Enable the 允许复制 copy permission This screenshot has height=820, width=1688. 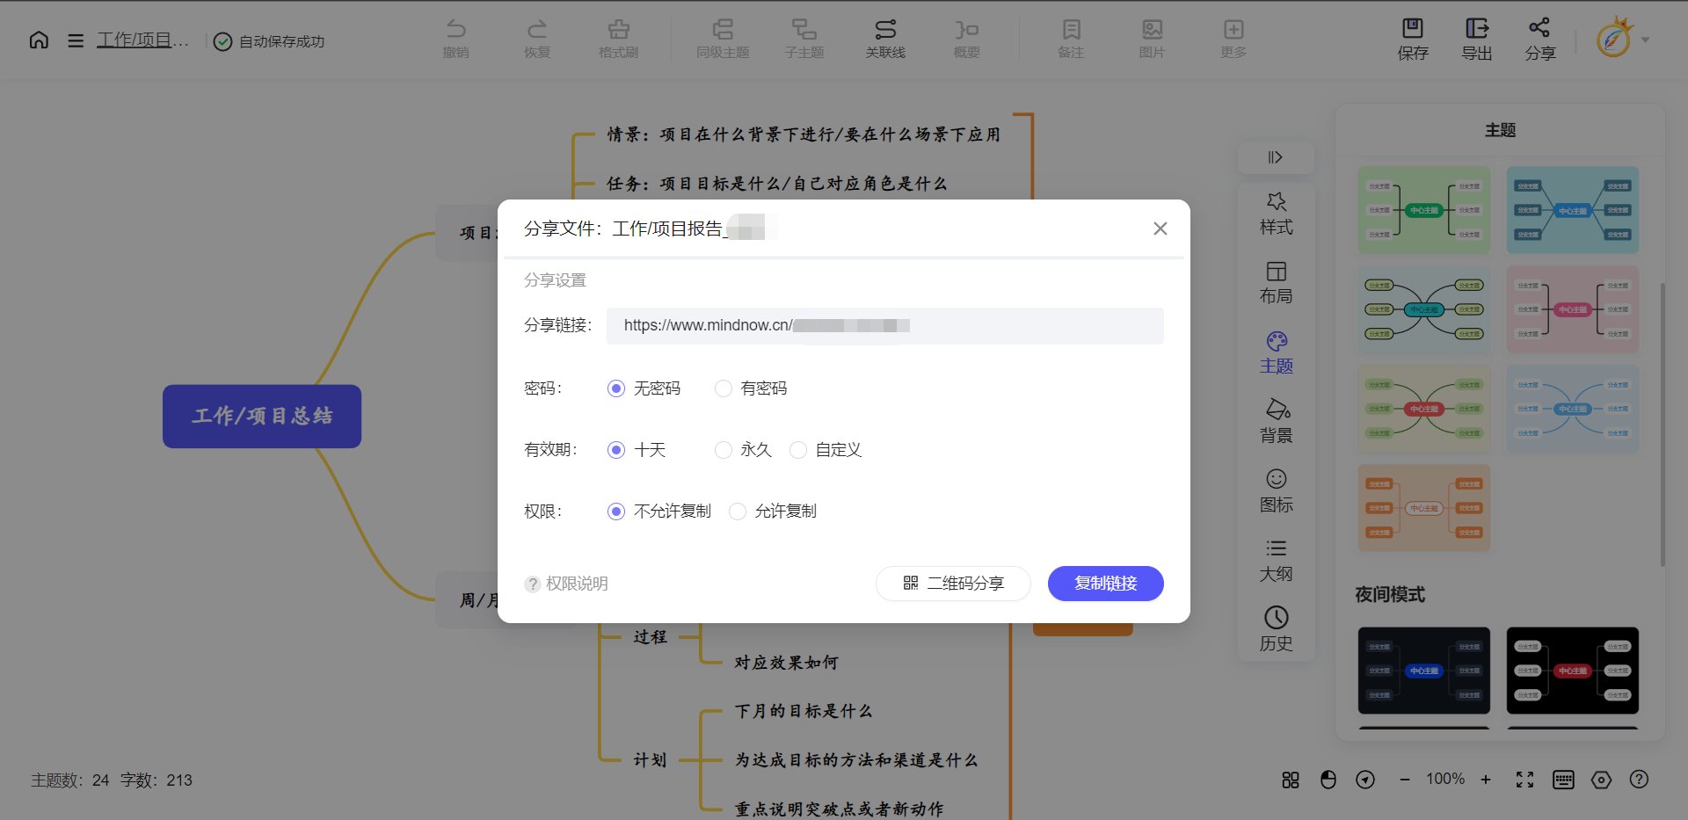pyautogui.click(x=738, y=512)
